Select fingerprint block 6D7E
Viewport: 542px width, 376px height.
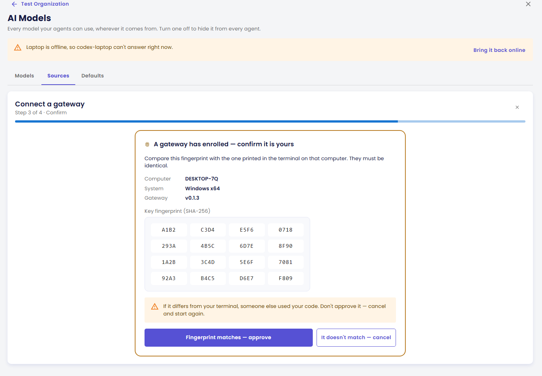coord(247,246)
